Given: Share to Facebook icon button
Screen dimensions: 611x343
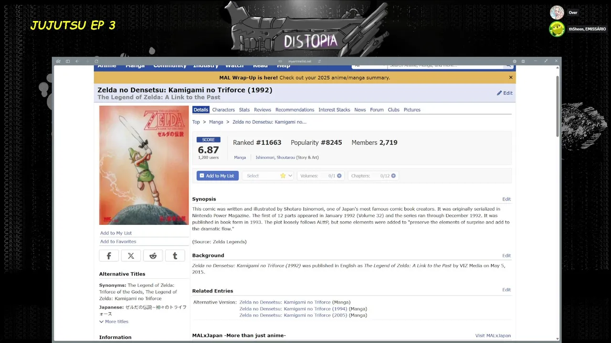Looking at the screenshot, I should [x=109, y=256].
